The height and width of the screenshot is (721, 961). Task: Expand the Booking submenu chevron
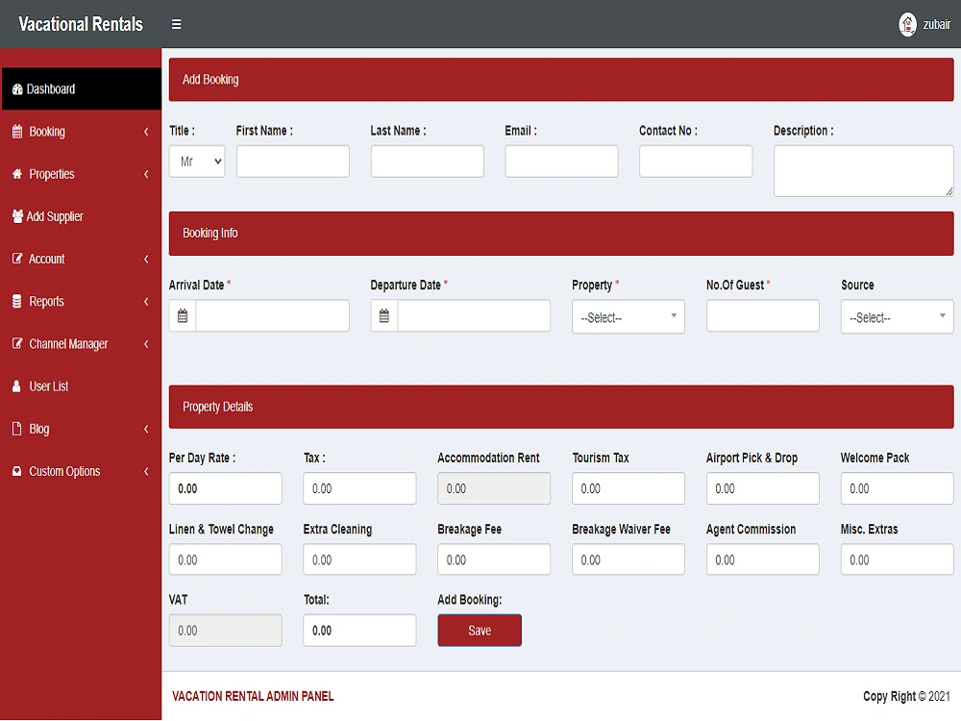(146, 132)
